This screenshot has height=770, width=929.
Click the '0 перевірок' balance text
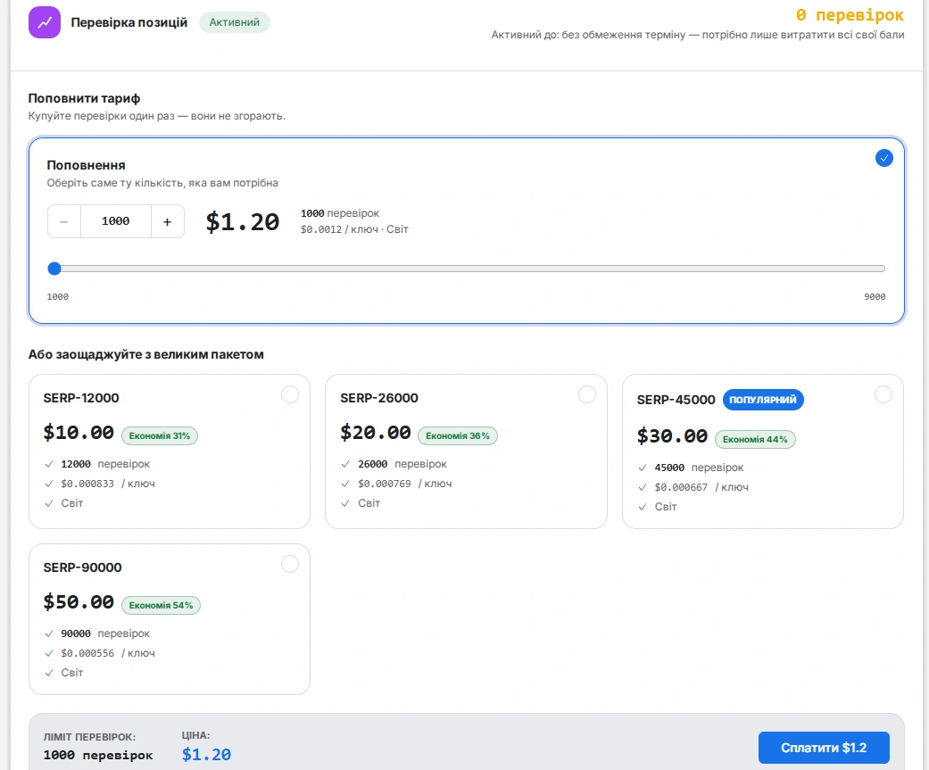point(850,15)
